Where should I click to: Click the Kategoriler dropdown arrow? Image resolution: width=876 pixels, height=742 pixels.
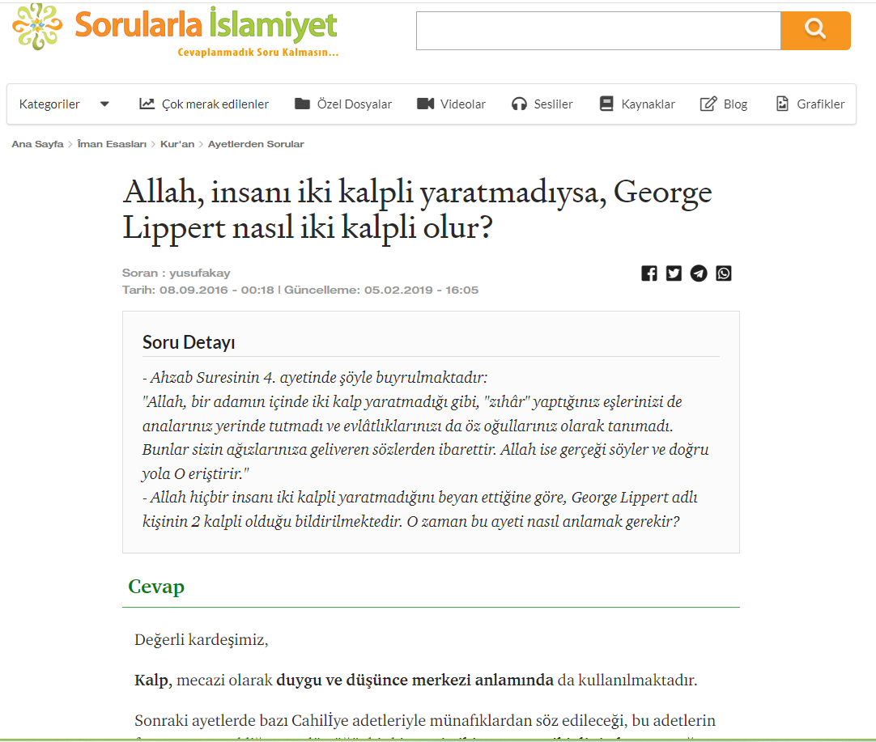tap(104, 104)
